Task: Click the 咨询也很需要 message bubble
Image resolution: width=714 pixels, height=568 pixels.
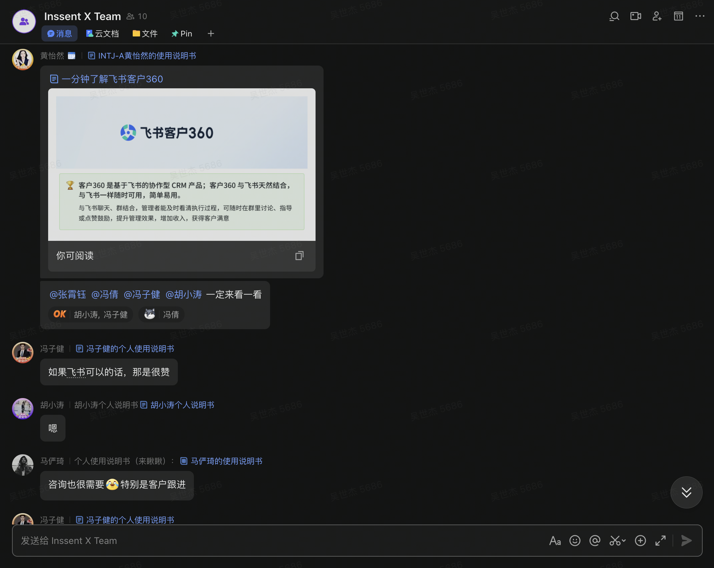Action: point(117,485)
